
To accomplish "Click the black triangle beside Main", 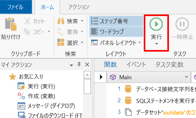I will pos(101,77).
